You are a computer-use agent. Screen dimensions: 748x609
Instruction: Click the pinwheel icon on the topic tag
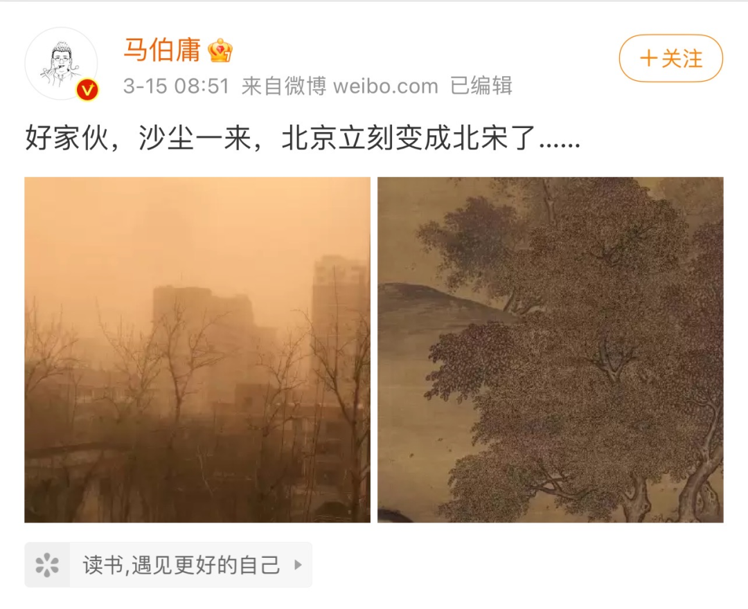coord(47,565)
